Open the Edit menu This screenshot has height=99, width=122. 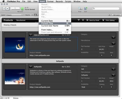(29, 1)
